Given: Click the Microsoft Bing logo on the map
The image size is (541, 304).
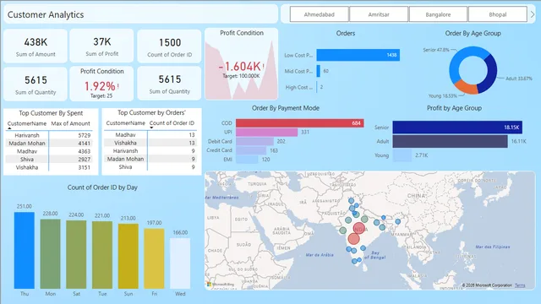Looking at the screenshot, I should pyautogui.click(x=221, y=285).
